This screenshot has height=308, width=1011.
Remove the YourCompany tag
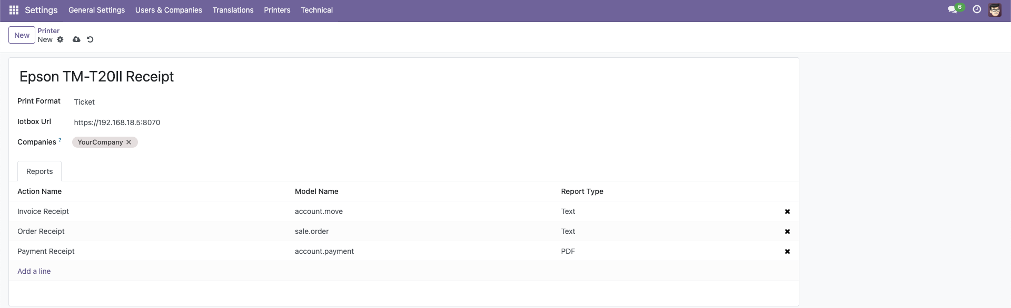coord(128,142)
